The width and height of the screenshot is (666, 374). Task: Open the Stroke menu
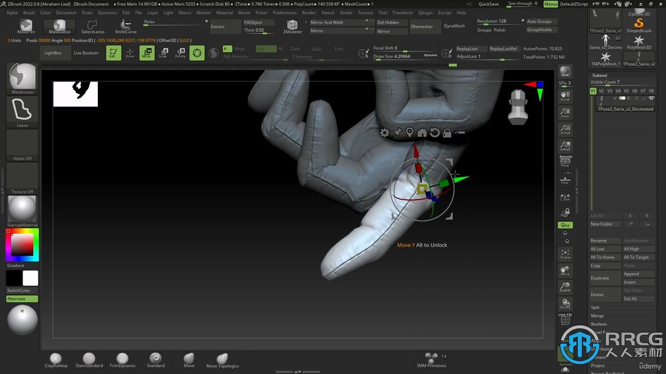click(346, 12)
